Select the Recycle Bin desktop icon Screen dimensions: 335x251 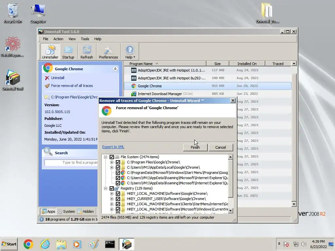[x=12, y=13]
